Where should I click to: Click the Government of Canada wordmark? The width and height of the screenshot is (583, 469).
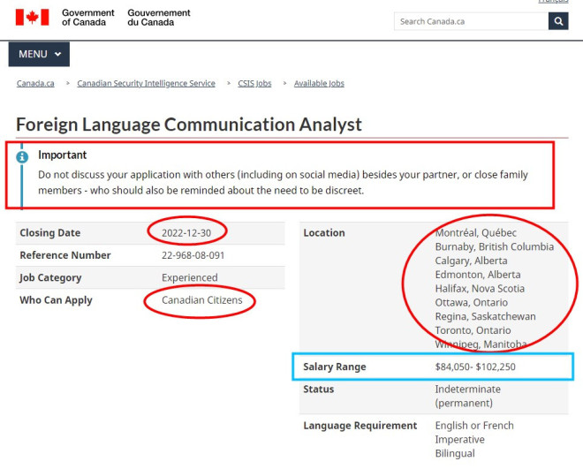pyautogui.click(x=88, y=18)
